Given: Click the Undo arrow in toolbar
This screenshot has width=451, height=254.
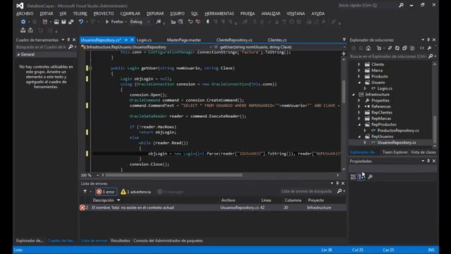Looking at the screenshot, I should click(x=81, y=22).
